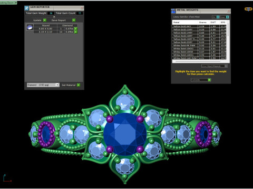Close the Metal Weights panel
The width and height of the screenshot is (253, 189).
228,11
